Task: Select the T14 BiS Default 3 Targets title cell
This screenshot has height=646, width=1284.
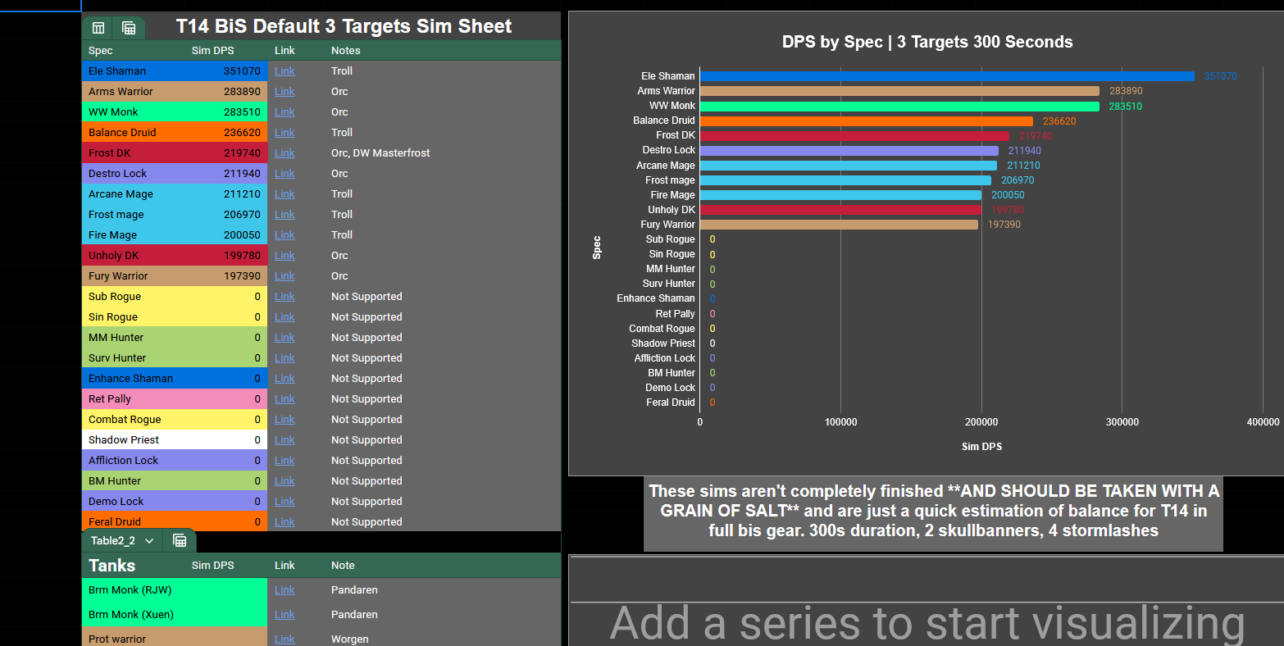Action: click(x=344, y=26)
